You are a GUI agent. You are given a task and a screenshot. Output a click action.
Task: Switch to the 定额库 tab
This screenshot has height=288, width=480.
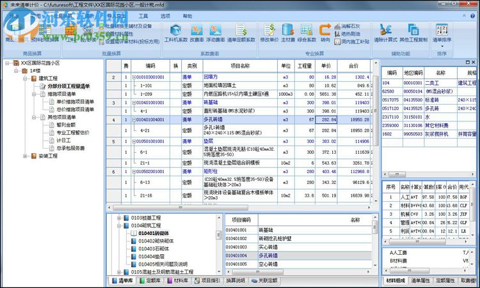pyautogui.click(x=150, y=280)
